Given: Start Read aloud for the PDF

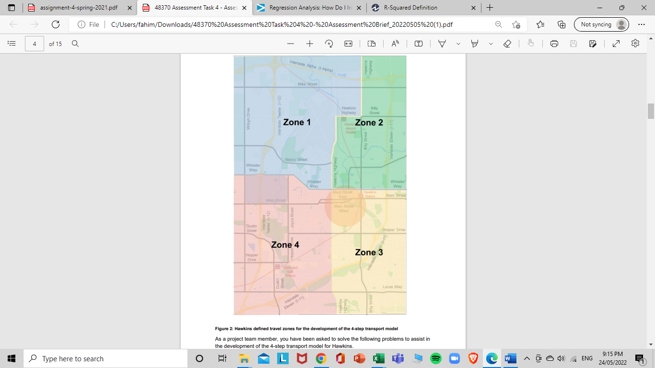Looking at the screenshot, I should (395, 44).
